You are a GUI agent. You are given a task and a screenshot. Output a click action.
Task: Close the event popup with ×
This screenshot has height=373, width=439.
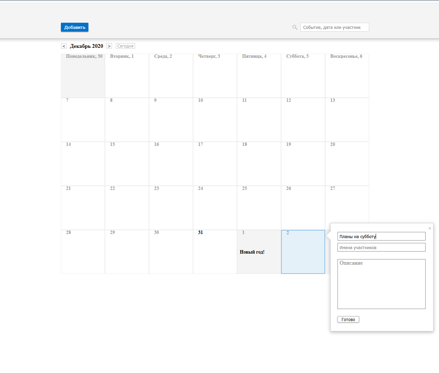(x=430, y=228)
